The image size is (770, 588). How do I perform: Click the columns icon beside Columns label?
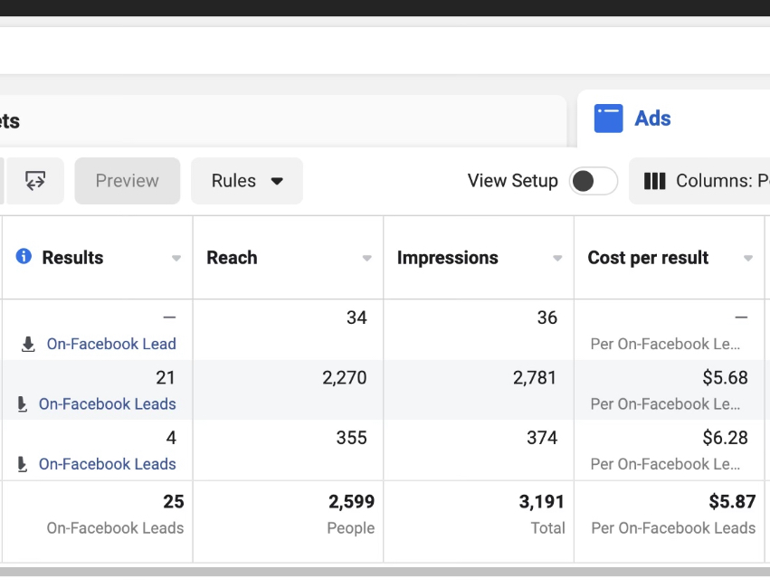tap(654, 181)
